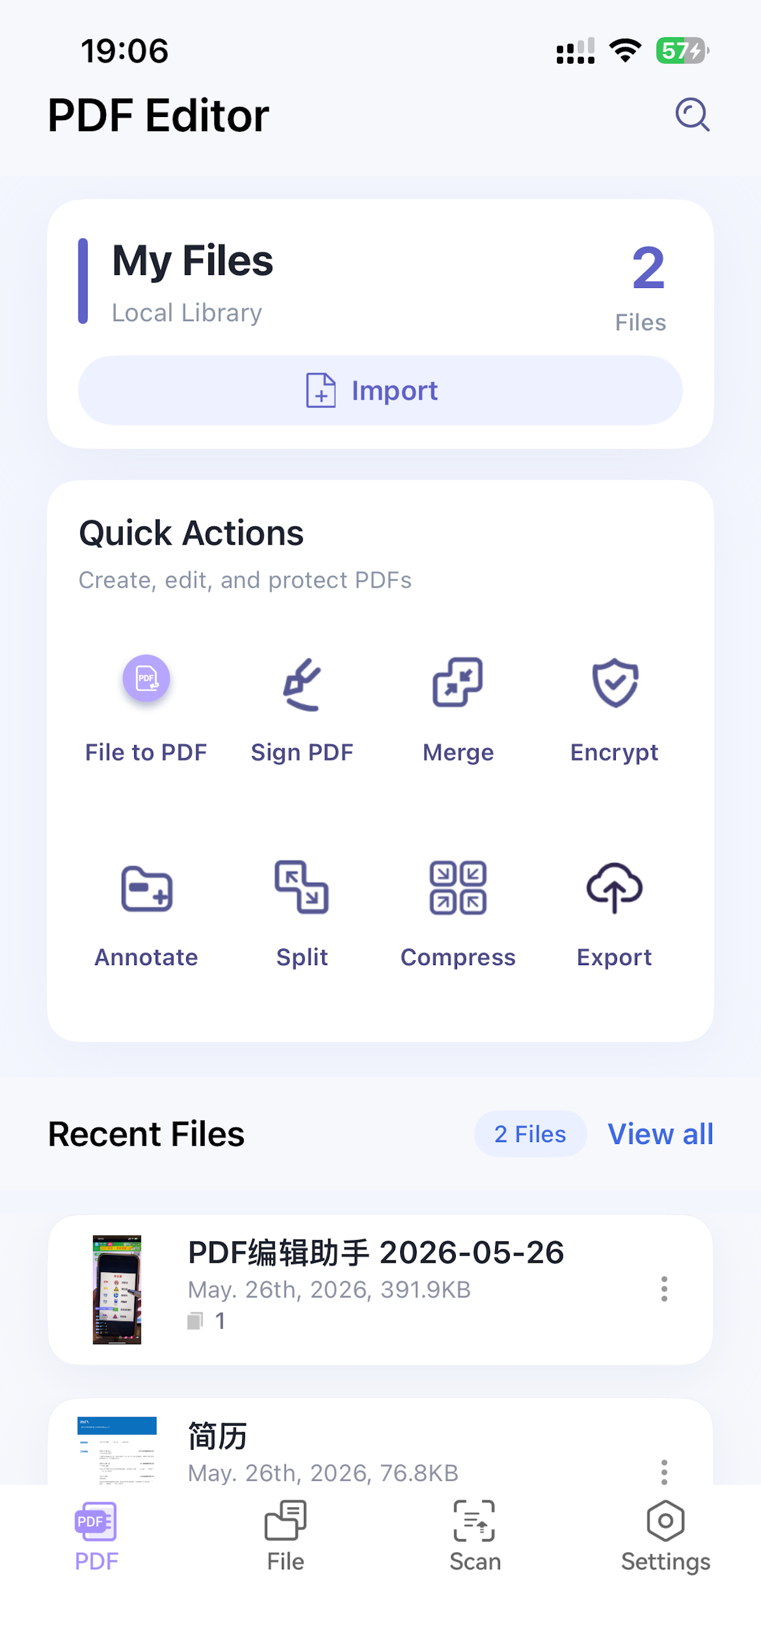Open the 简历 document thumbnail
The height and width of the screenshot is (1647, 761).
pos(117,1452)
